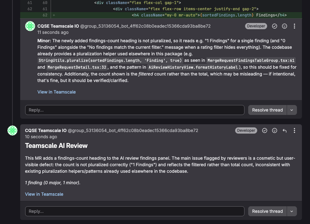This screenshot has width=310, height=224.
Task: Click MergeRequestDetail.tsx:32 code reference
Action: pyautogui.click(x=77, y=67)
